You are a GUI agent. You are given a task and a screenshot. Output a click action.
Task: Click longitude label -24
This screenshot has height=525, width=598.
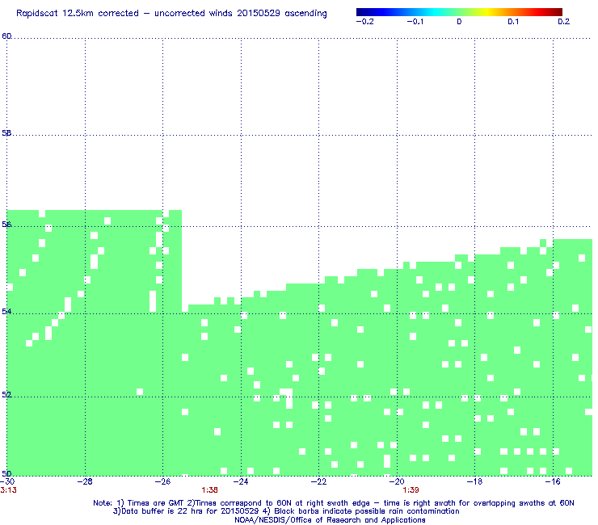click(x=241, y=481)
